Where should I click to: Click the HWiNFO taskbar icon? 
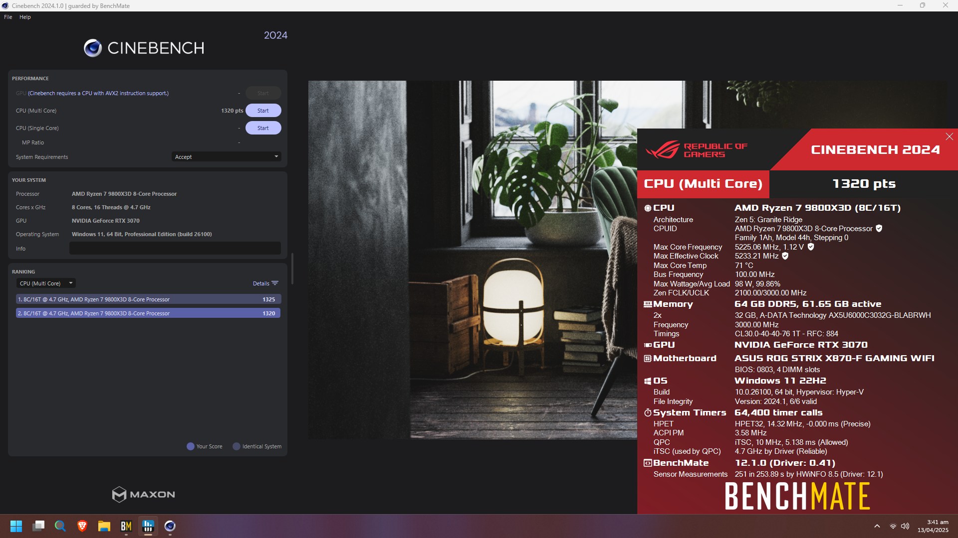coord(148,526)
